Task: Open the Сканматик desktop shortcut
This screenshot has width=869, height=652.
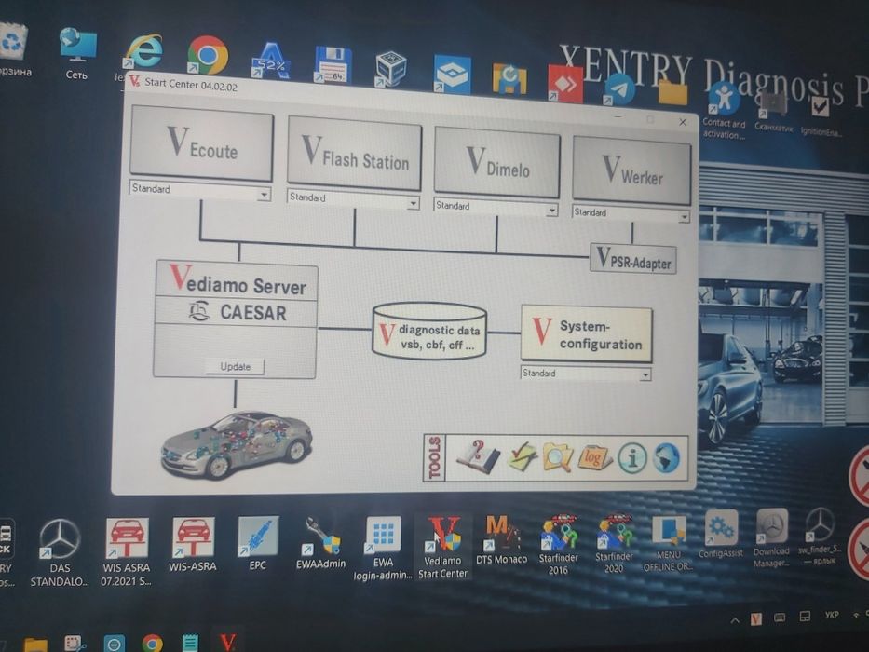Action: coord(774,113)
